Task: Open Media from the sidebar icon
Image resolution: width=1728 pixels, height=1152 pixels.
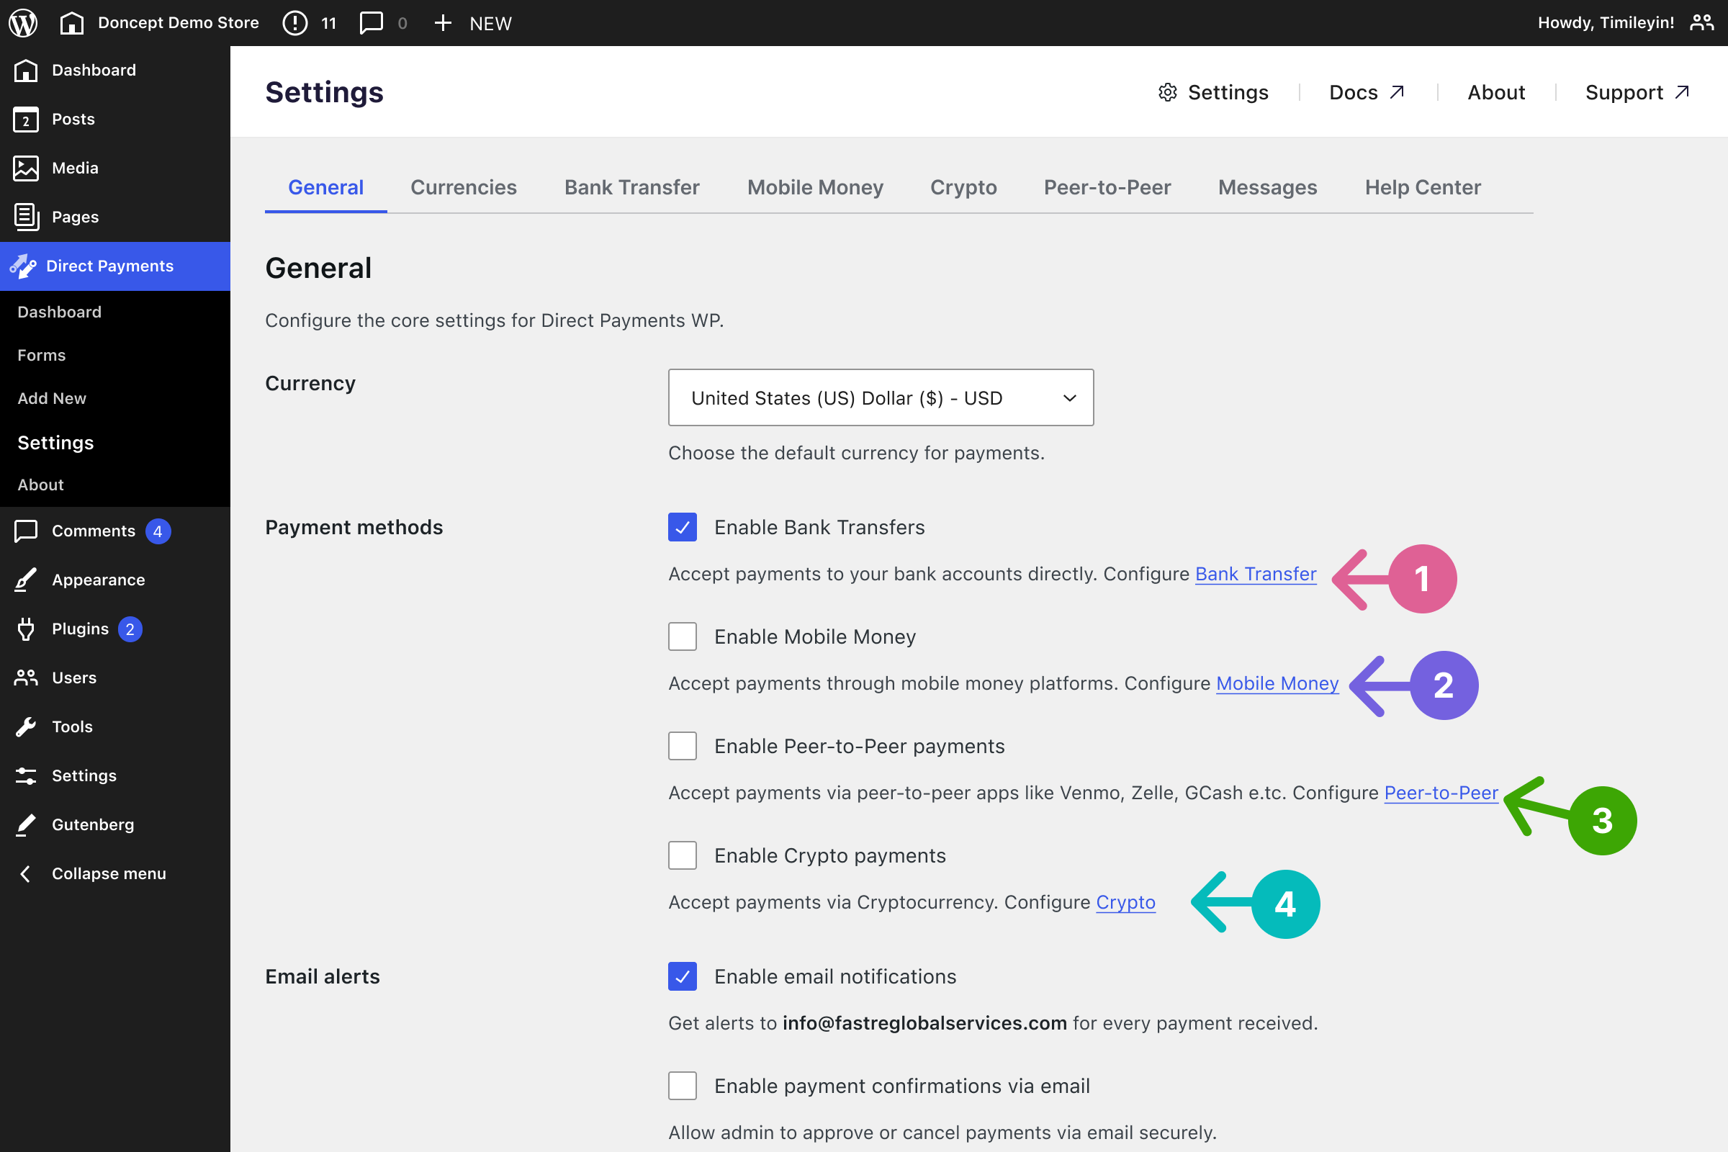Action: [x=26, y=168]
